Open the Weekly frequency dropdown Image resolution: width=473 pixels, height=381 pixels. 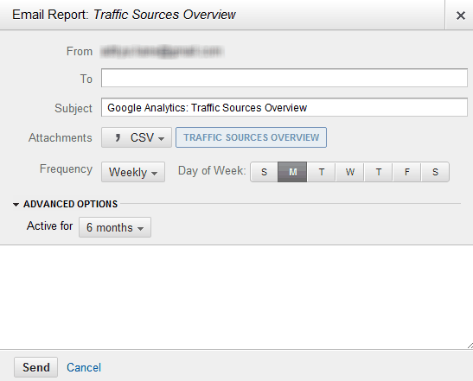pyautogui.click(x=133, y=172)
